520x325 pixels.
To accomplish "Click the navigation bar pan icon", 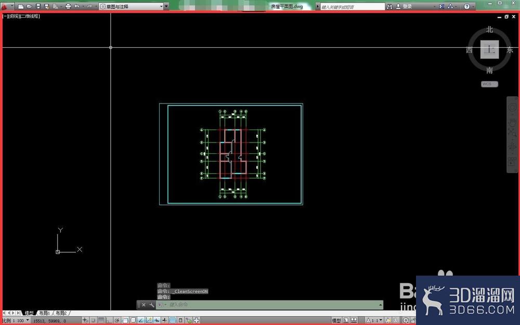I will [512, 122].
